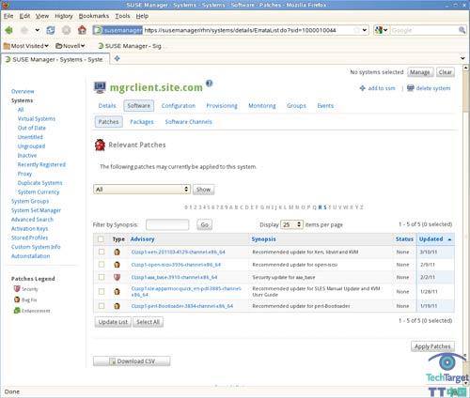Click the Update List button

tap(113, 322)
